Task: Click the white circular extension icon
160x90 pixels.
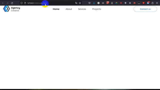Action: [98, 3]
